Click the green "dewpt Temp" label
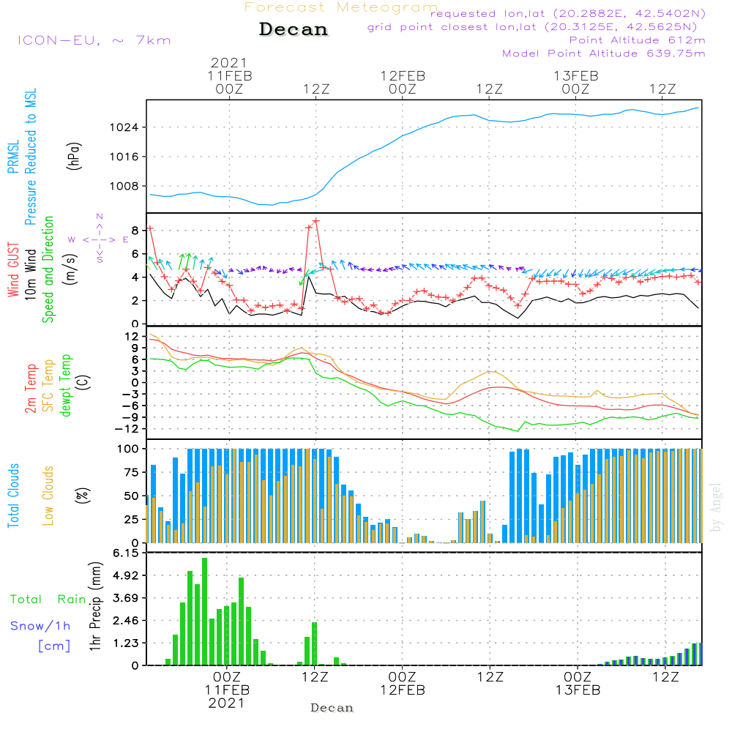Screen dimensions: 732x732 pyautogui.click(x=65, y=385)
